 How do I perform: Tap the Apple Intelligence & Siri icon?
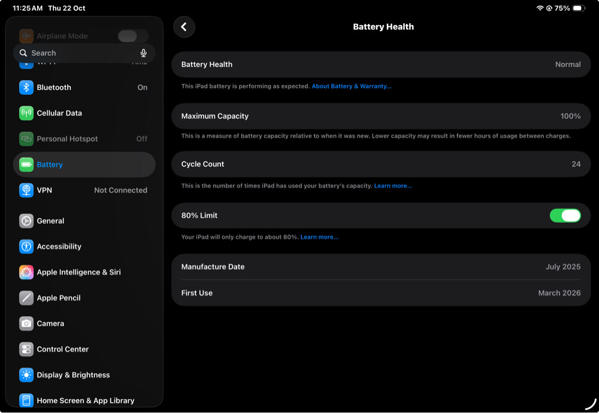(x=26, y=272)
